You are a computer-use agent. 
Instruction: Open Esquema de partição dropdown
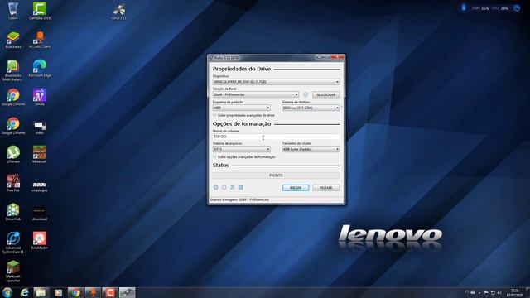click(241, 108)
